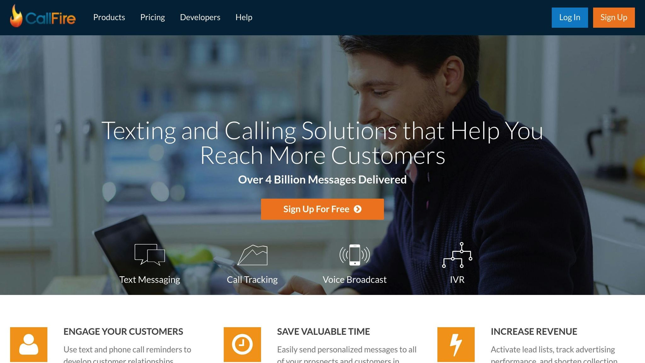Screen dimensions: 645x363
Task: Open the Text Messaging label link
Action: point(150,279)
